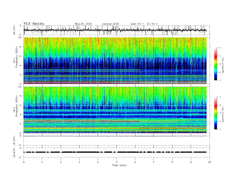Click the ch.3 voltage plot panel
The image size is (236, 182).
tap(117, 141)
